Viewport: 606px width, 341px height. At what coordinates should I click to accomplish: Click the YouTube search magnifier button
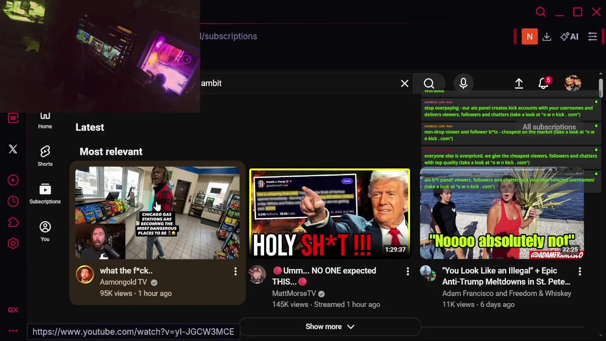tap(429, 83)
